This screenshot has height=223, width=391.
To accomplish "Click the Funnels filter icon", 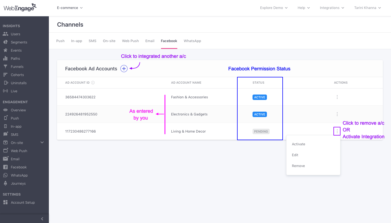I will [5, 67].
